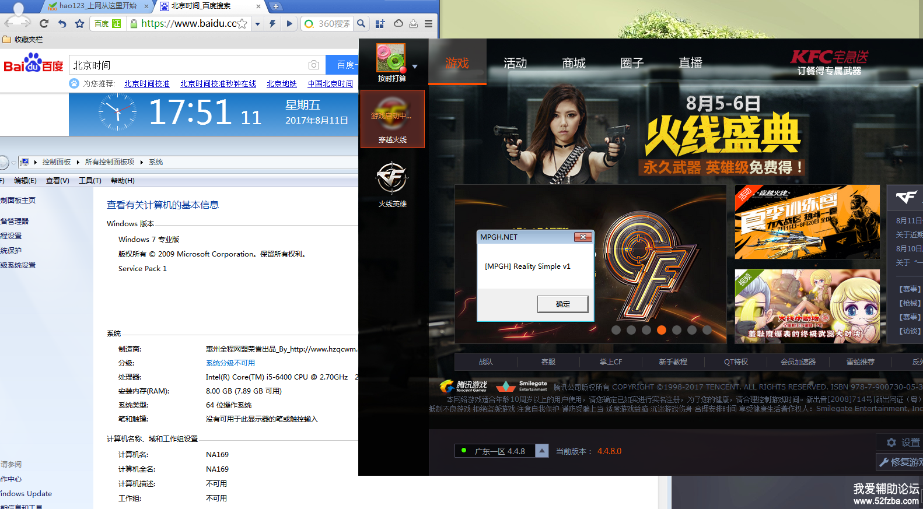Screen dimensions: 923x509
Task: Close the MPGH.NET dialog
Action: click(583, 237)
